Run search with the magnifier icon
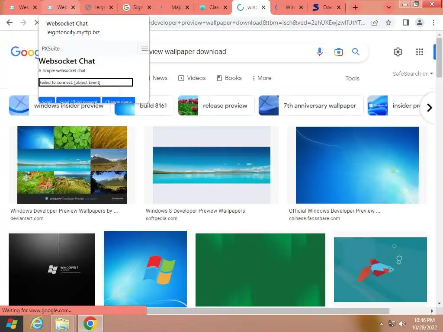This screenshot has width=443, height=332. click(x=356, y=52)
